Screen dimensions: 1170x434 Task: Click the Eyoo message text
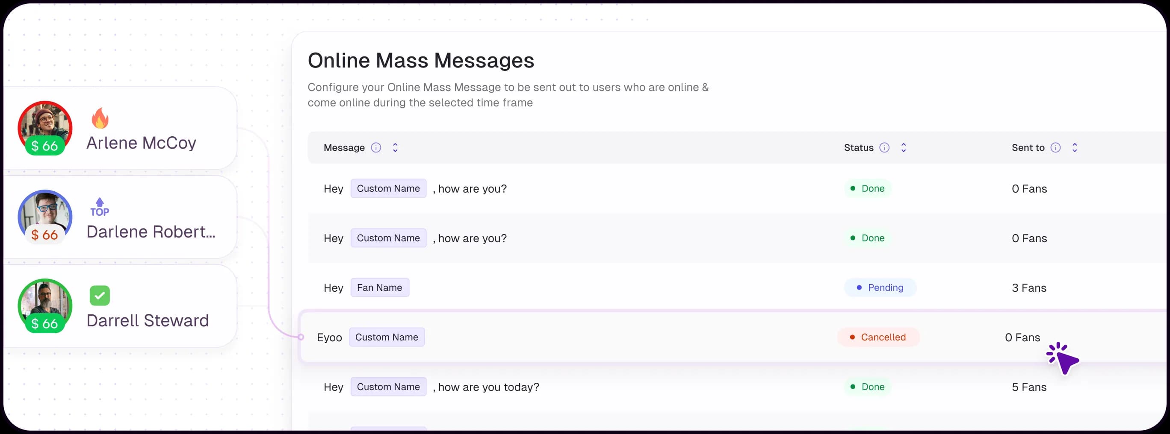329,337
